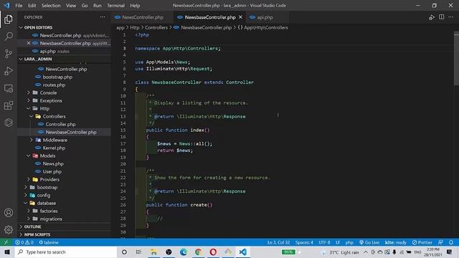The width and height of the screenshot is (459, 258).
Task: Open the Search view in activity bar
Action: (x=9, y=37)
